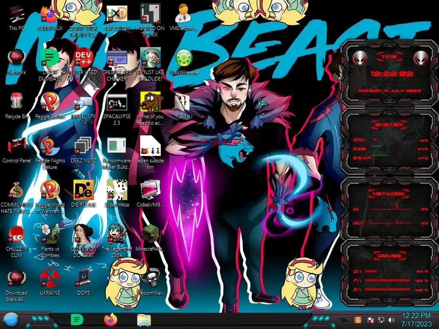This screenshot has height=329, width=439.
Task: Click the left alien head in the Time widget
Action: click(360, 58)
